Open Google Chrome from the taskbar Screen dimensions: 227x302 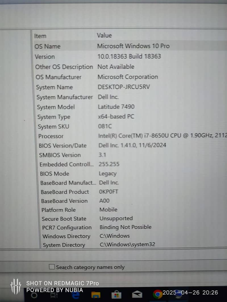(x=157, y=294)
